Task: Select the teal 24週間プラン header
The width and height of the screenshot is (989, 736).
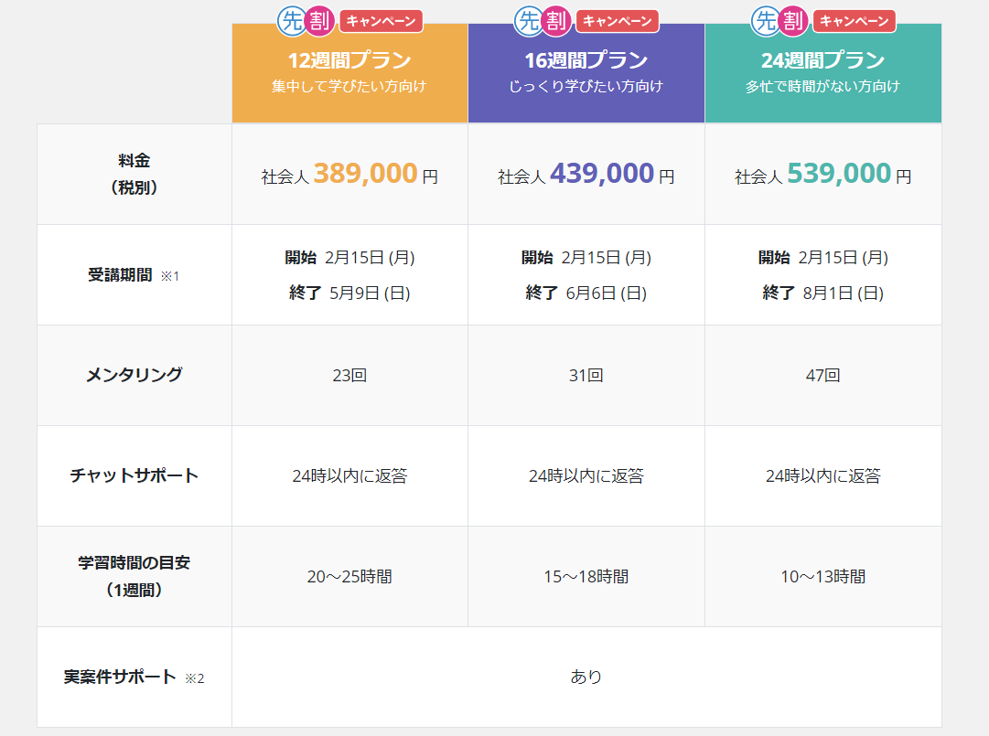Action: (822, 73)
